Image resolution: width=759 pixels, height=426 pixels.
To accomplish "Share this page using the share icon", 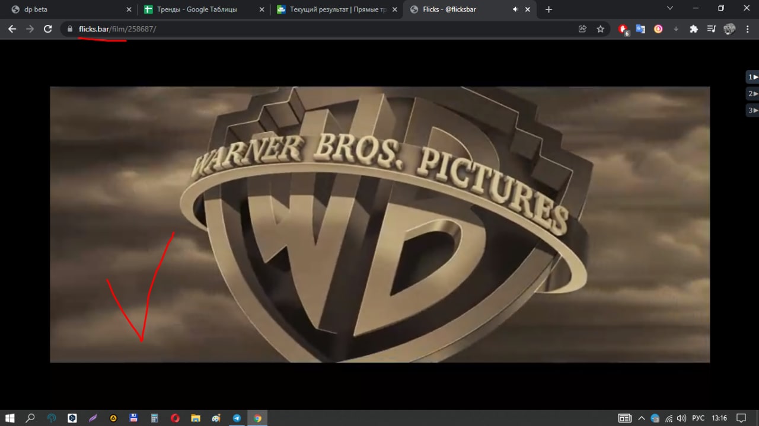I will tap(583, 28).
